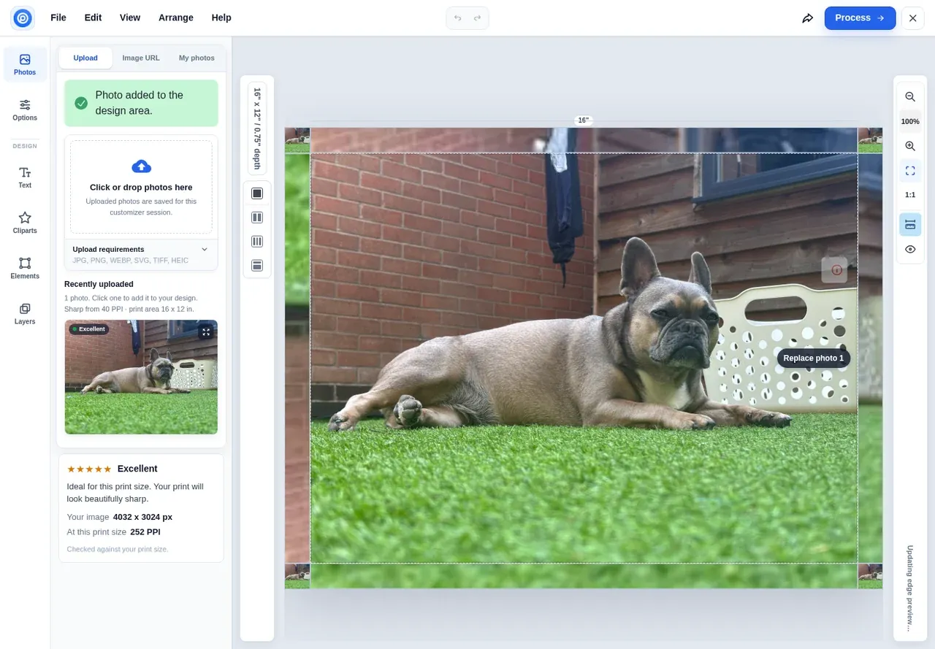This screenshot has width=935, height=649.
Task: Expand thumbnail with fullscreen icon
Action: click(206, 332)
